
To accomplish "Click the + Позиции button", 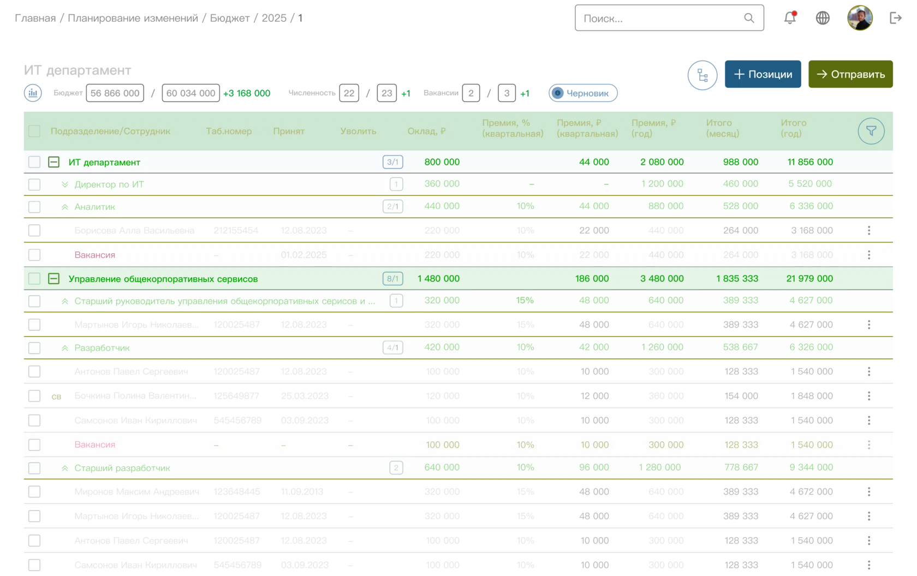I will (763, 74).
